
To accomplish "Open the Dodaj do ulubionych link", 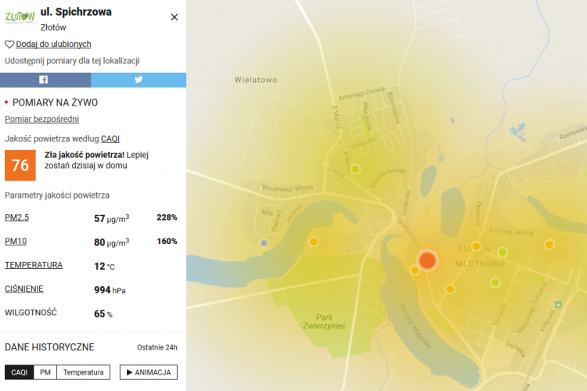I will pos(53,44).
